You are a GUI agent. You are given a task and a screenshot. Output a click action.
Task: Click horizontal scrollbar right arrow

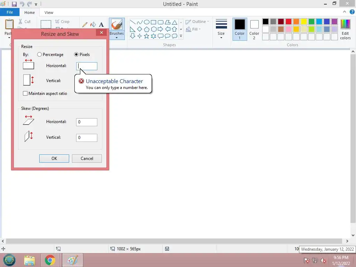347,241
